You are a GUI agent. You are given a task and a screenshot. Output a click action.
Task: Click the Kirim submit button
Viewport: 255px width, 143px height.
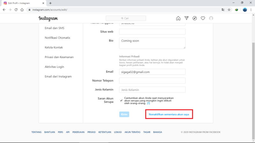(124, 114)
